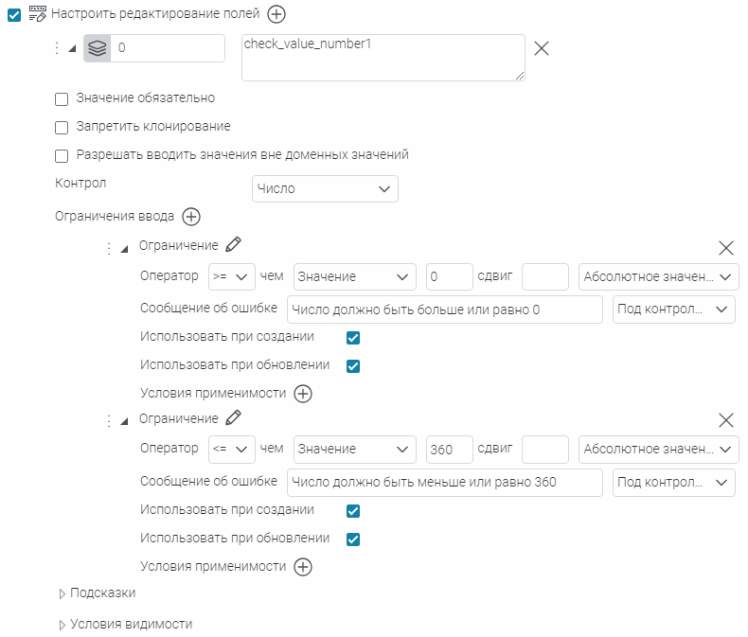
Task: Click the 'Сообщение об ошибке' field with 'меньше или равно 360'
Action: coord(444,483)
